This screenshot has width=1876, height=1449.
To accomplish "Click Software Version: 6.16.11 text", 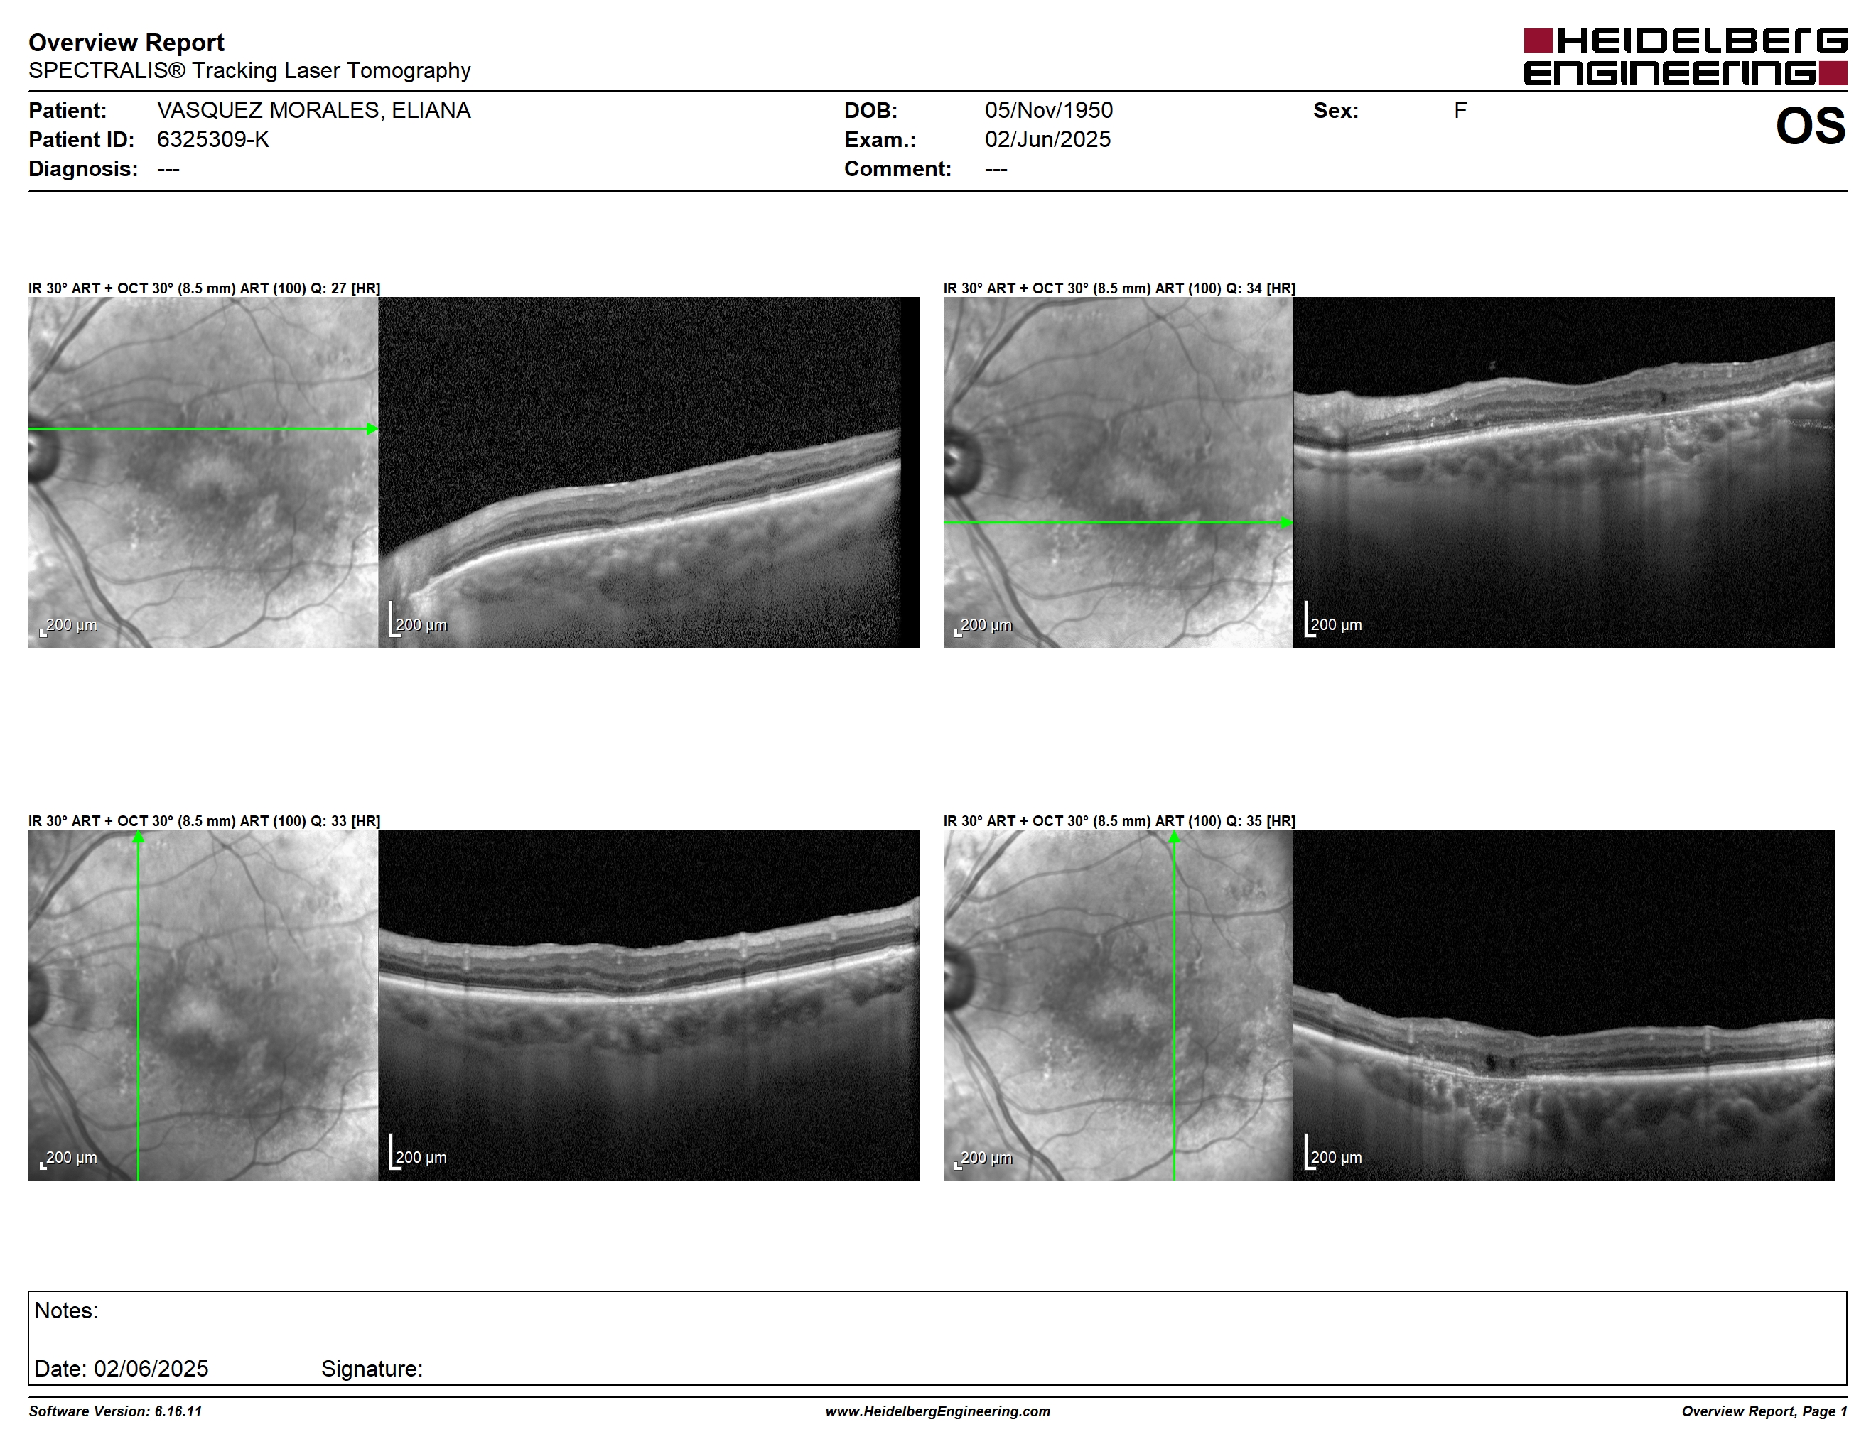I will (x=115, y=1411).
